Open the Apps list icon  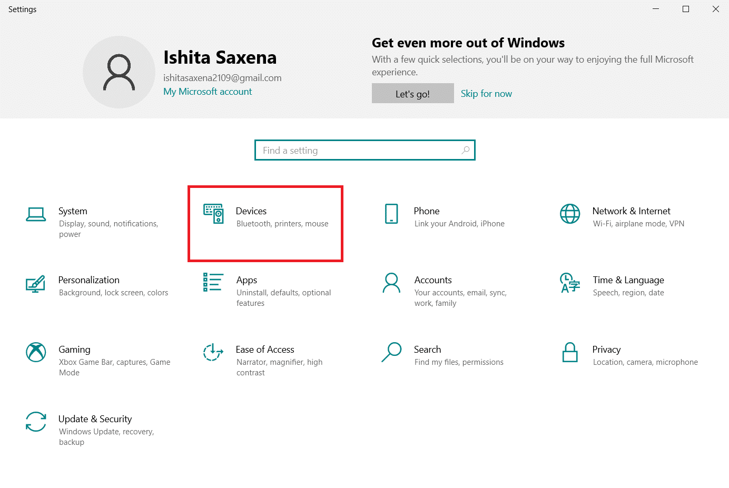[213, 282]
